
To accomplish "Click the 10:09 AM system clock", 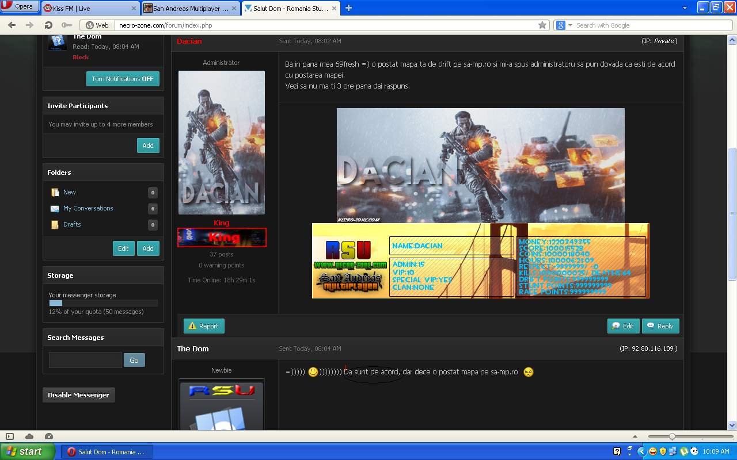I will coord(717,451).
